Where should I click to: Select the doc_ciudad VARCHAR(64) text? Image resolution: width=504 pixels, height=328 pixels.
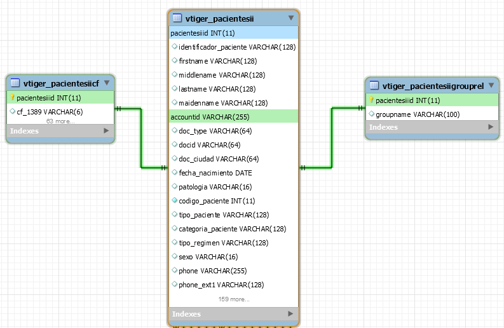219,159
